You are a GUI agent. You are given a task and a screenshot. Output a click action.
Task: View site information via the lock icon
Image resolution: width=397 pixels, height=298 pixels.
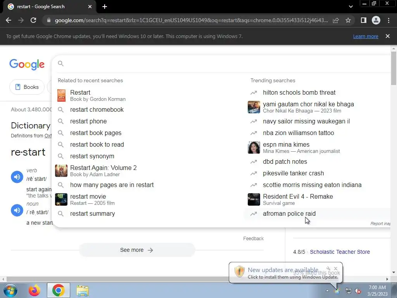point(49,20)
